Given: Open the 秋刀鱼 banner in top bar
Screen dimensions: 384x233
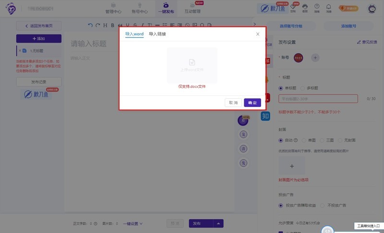Looking at the screenshot, I should 273,9.
